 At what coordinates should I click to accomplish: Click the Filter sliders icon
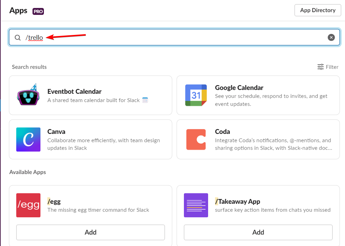click(320, 67)
